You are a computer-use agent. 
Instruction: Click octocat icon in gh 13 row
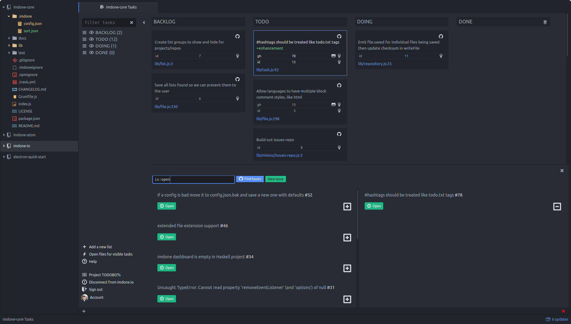coord(333,105)
